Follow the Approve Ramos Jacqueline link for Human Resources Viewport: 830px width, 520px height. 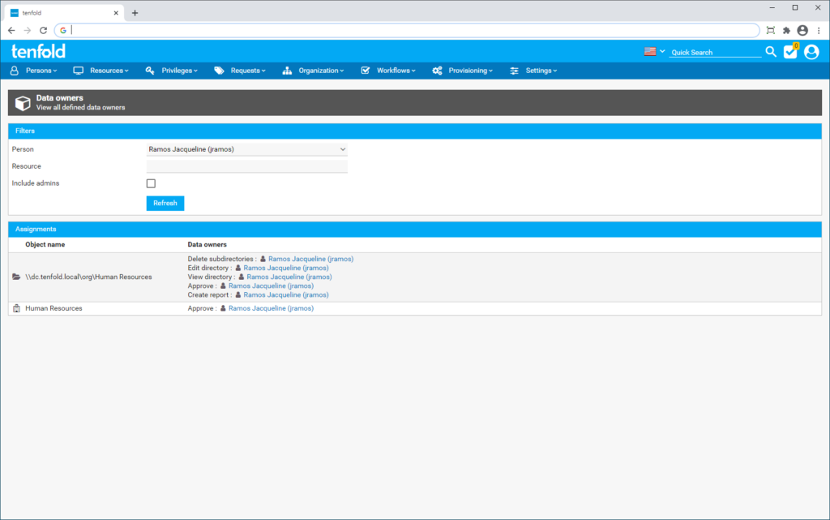pos(271,308)
